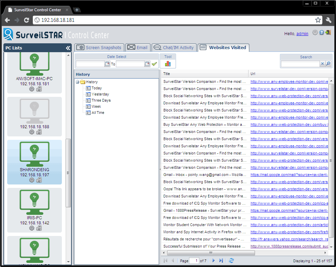Select Yesterday in History tree
The height and width of the screenshot is (267, 336).
100,94
